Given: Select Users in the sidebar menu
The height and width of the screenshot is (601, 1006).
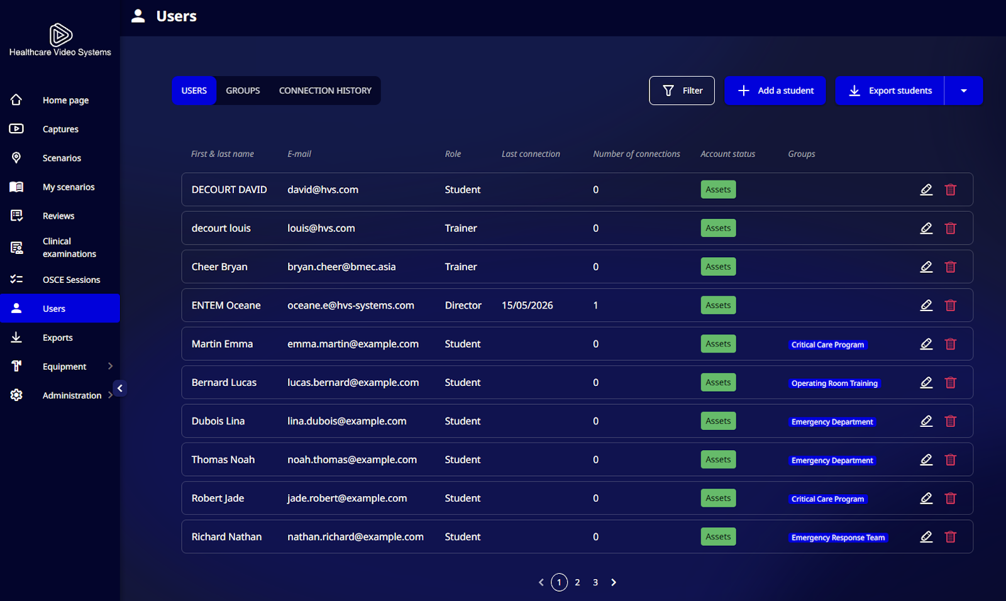Looking at the screenshot, I should click(60, 309).
